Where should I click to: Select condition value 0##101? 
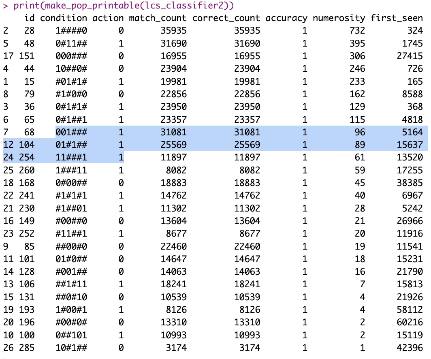click(x=71, y=335)
